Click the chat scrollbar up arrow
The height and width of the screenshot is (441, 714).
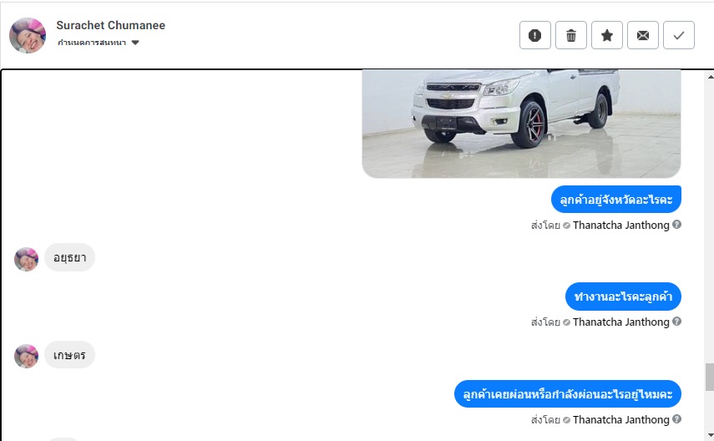[x=711, y=77]
